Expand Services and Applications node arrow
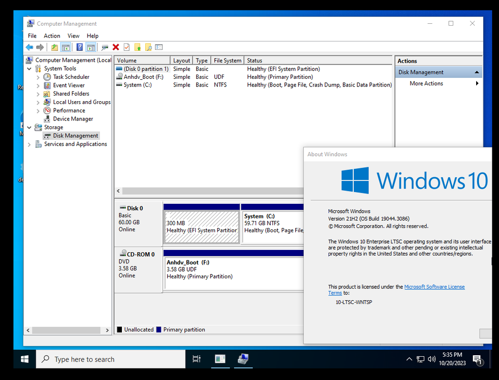499x380 pixels. (x=29, y=144)
